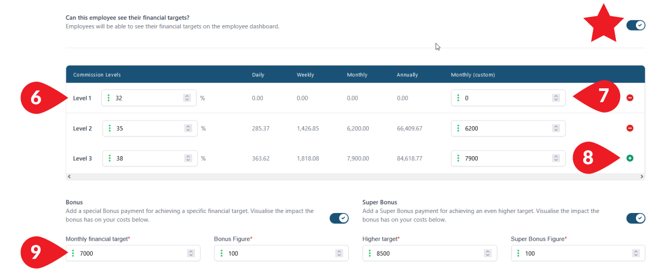Viewport: 657px width, 274px height.
Task: Disable the Bonus toggle switch
Action: 339,218
